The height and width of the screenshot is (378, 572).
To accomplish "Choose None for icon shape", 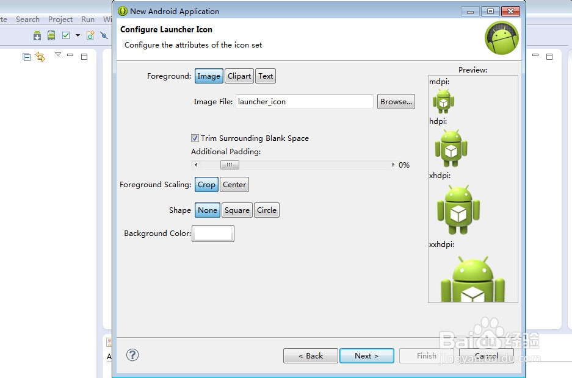I will tap(208, 210).
